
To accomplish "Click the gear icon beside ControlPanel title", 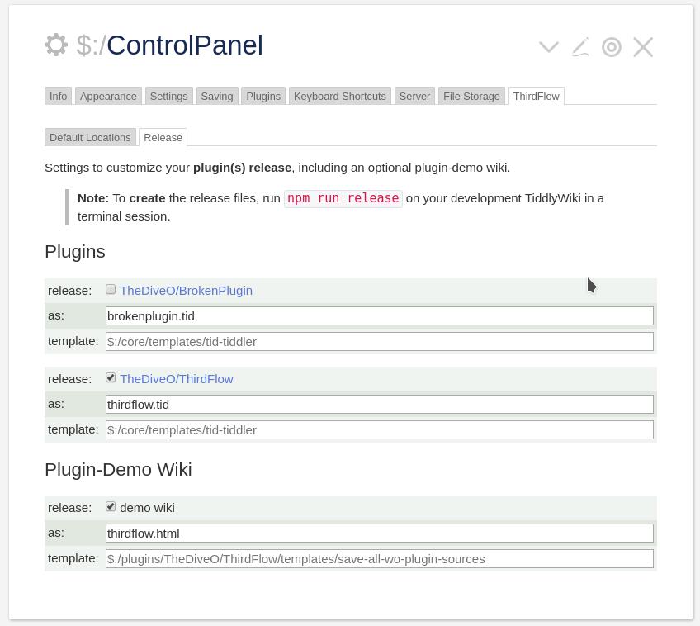I will [56, 45].
